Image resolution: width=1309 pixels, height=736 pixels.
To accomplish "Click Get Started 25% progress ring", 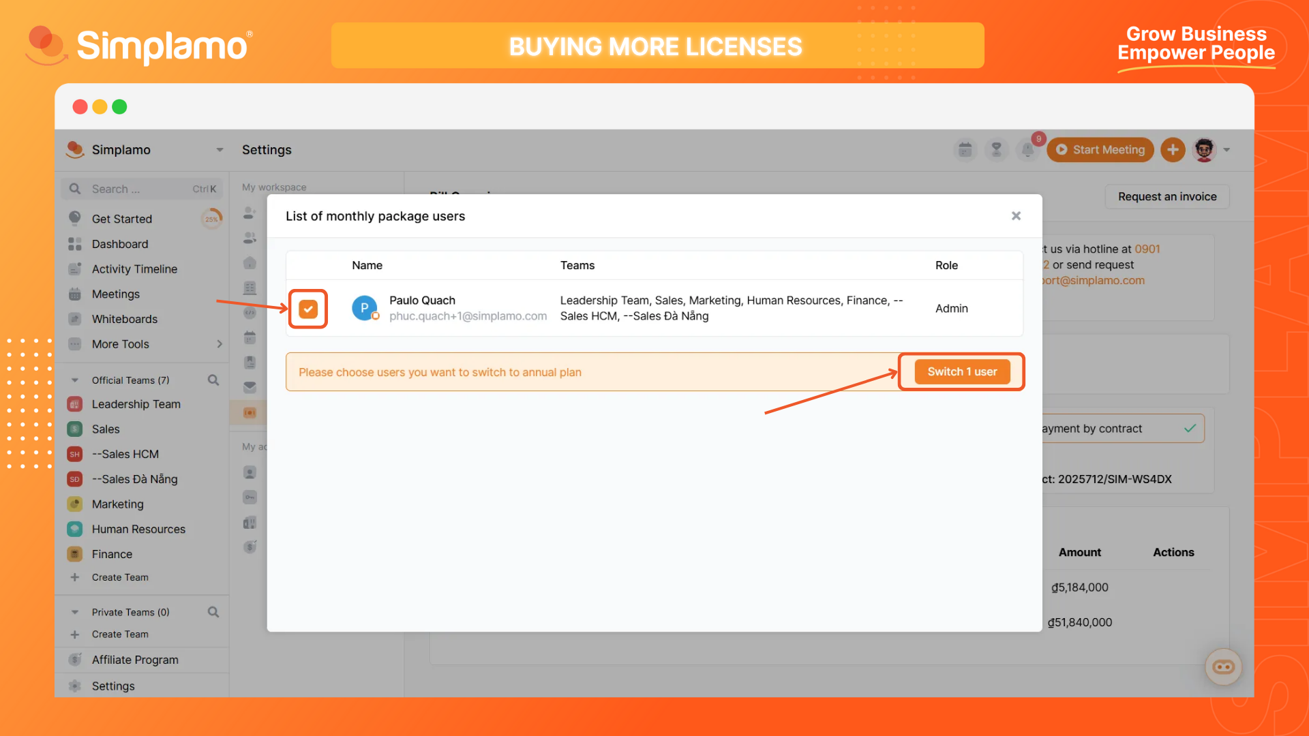I will [212, 219].
